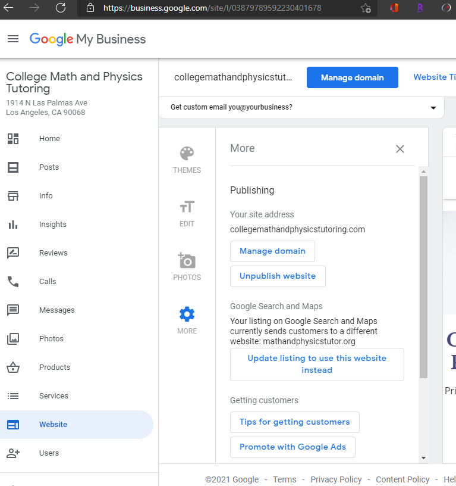Screen dimensions: 456x486
Task: Open the Photos camera tool in editor
Action: click(187, 267)
